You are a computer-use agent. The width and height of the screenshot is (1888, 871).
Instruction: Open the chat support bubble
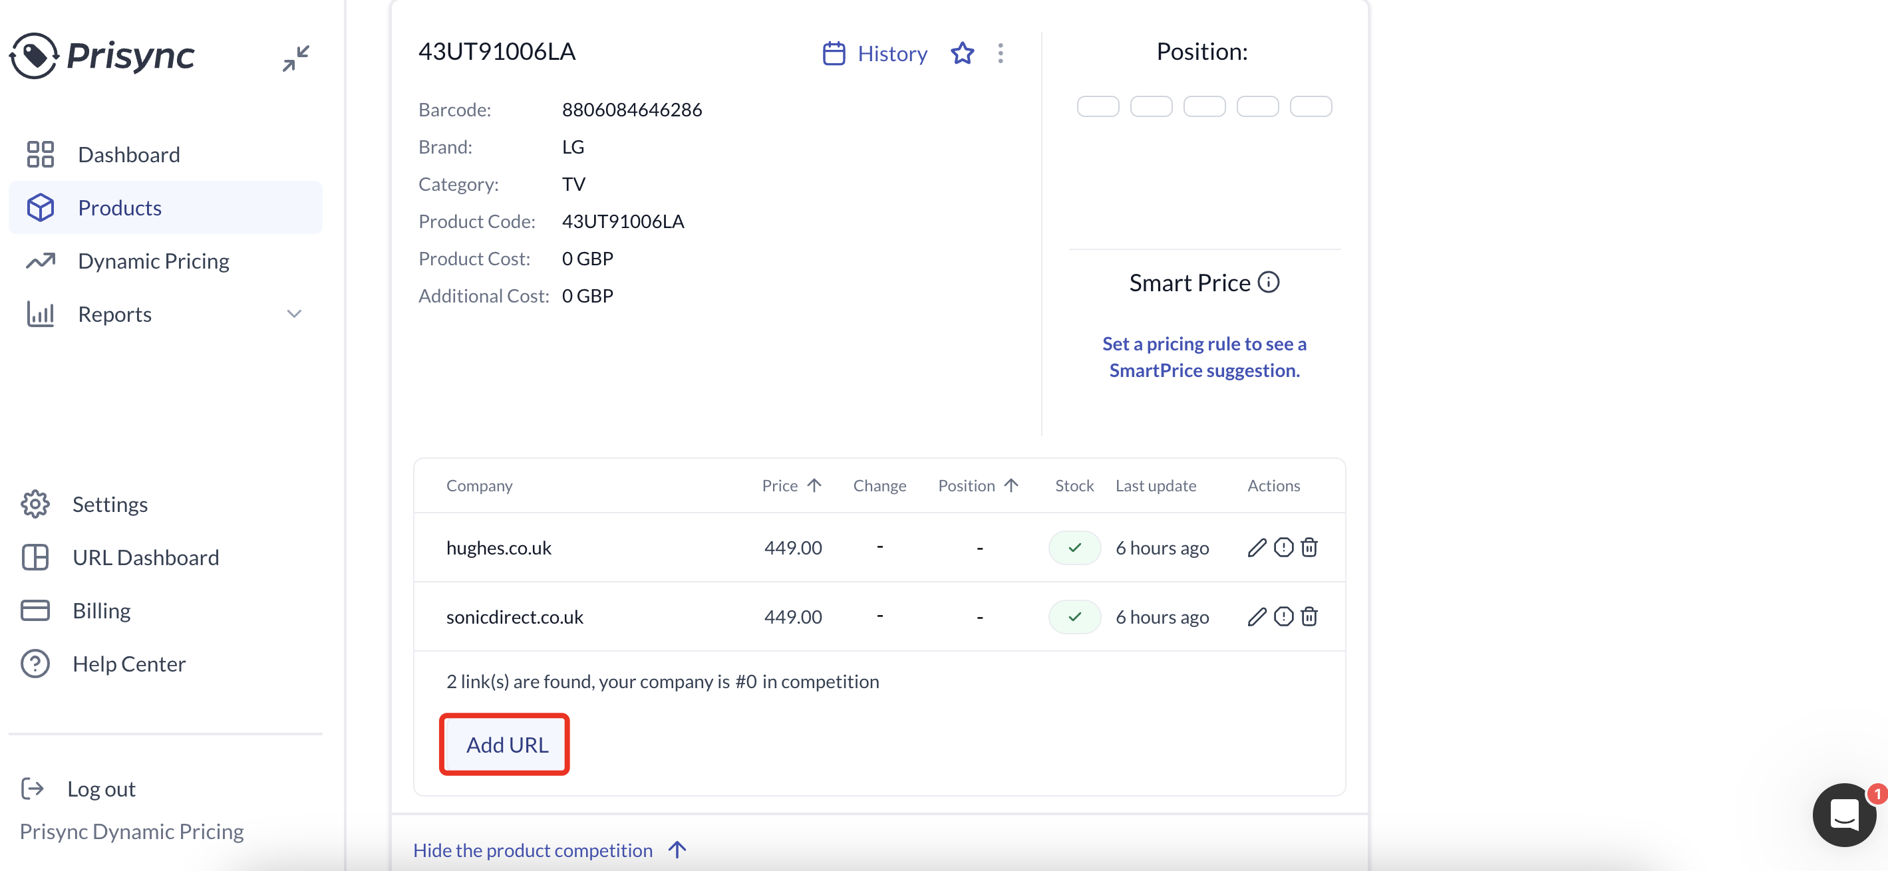point(1843,814)
